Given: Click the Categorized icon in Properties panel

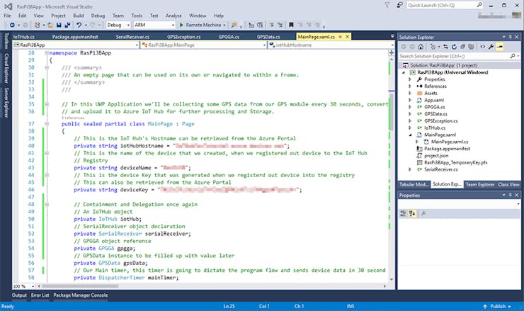Looking at the screenshot, I should (x=404, y=213).
